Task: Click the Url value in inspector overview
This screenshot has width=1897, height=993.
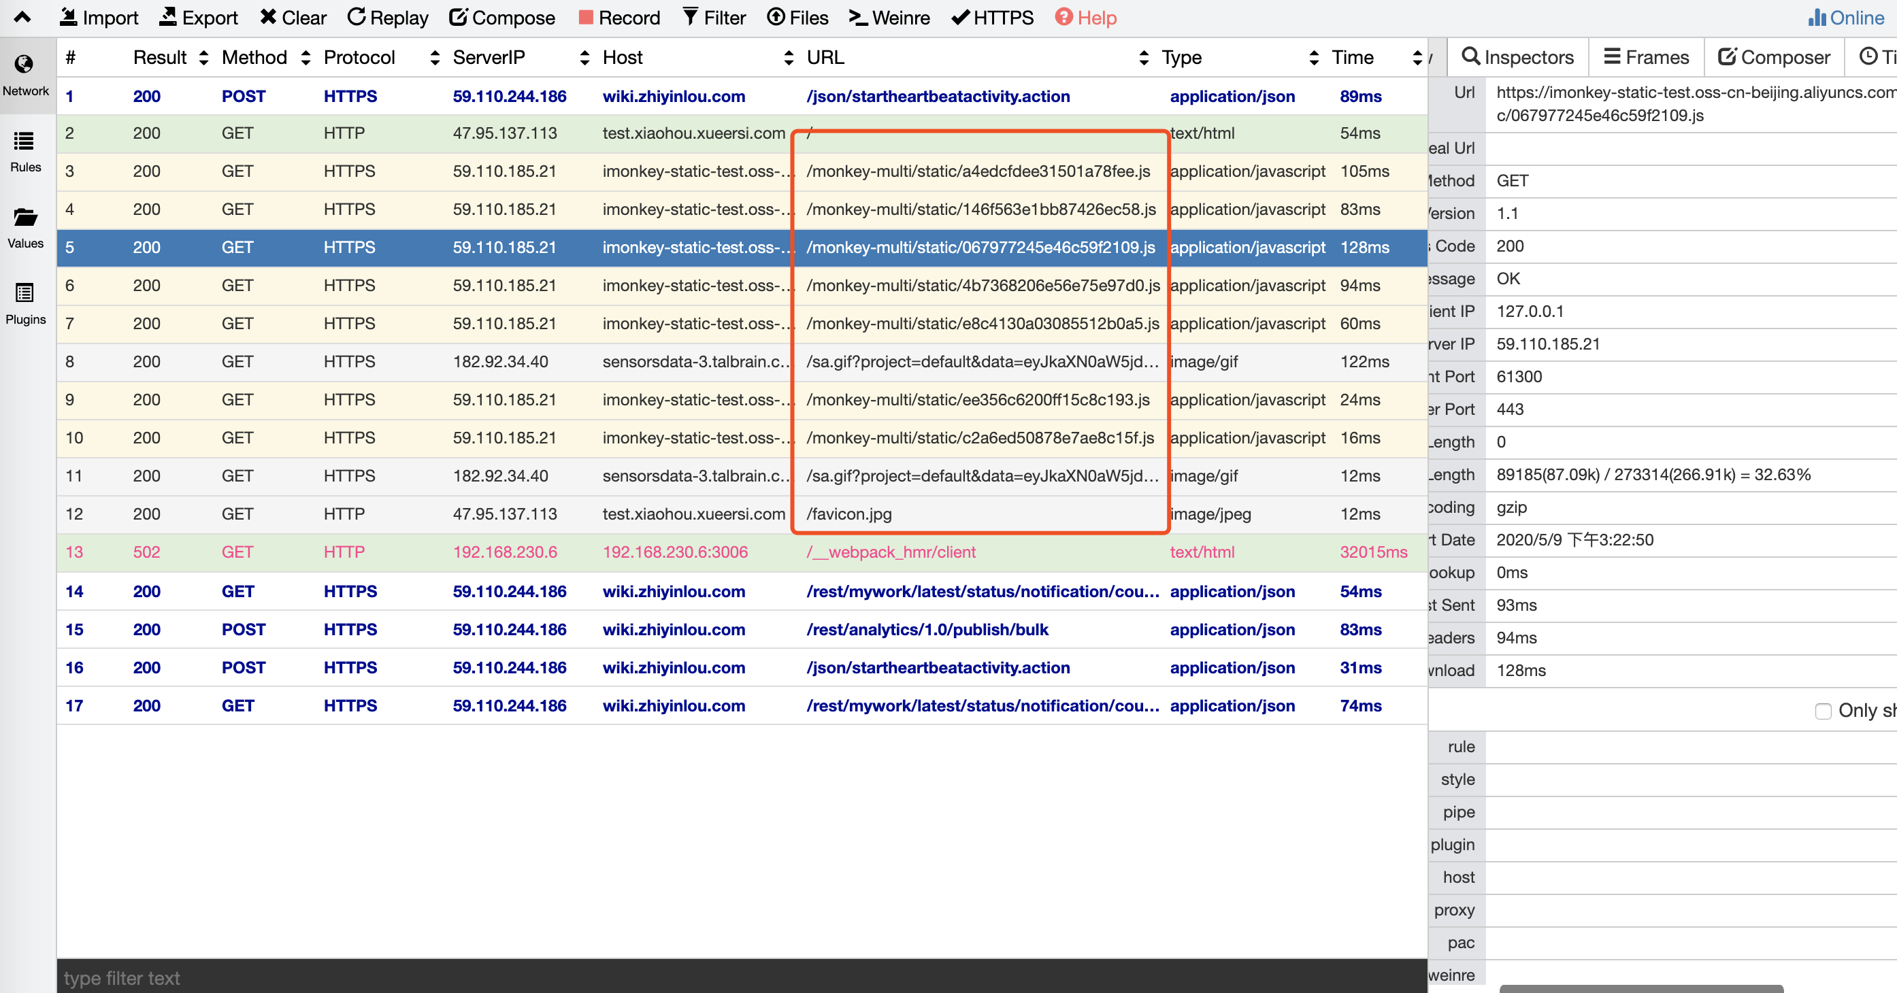Action: 1696,104
